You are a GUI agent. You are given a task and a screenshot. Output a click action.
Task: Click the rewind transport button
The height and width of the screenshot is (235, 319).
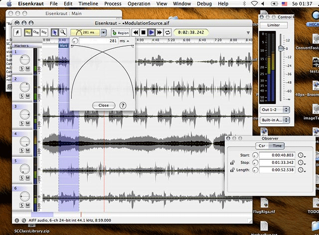(x=135, y=32)
